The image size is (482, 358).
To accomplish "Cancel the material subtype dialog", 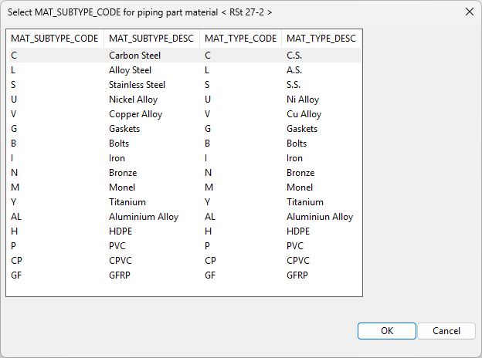I will [446, 330].
